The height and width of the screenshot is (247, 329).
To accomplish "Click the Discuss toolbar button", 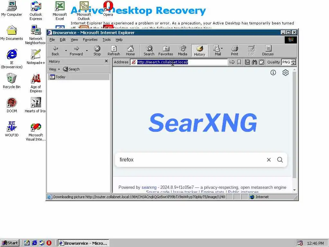I will (x=268, y=51).
